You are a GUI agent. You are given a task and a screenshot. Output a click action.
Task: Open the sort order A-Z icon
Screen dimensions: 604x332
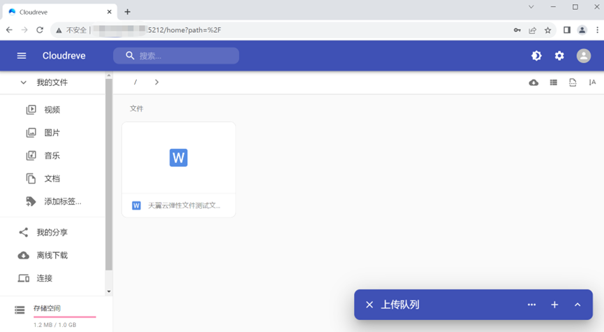point(592,82)
